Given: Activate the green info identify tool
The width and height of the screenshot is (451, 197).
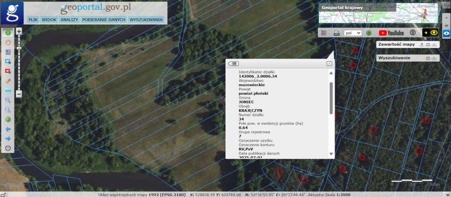Looking at the screenshot, I should pyautogui.click(x=8, y=33).
